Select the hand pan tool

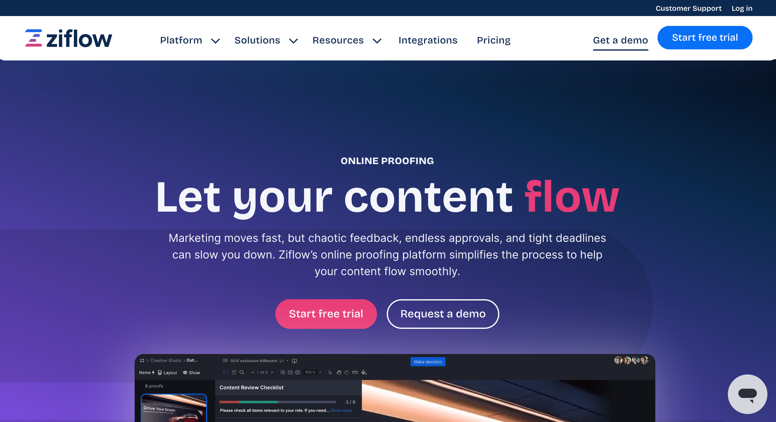[339, 372]
